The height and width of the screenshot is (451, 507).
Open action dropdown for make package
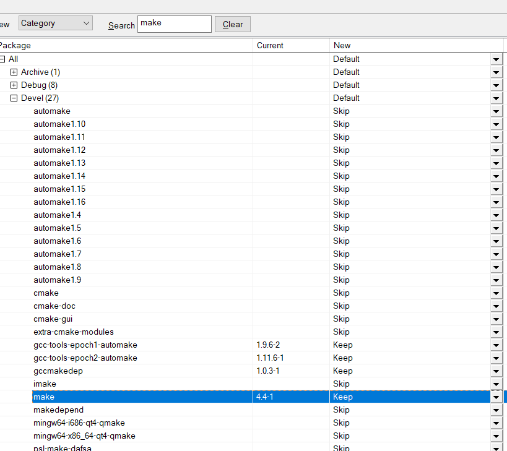496,397
